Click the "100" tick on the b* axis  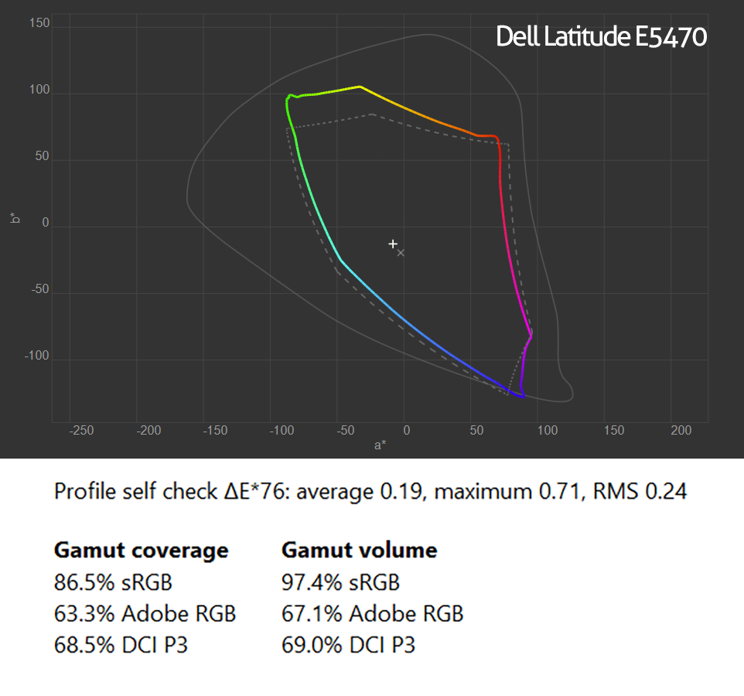(x=39, y=89)
